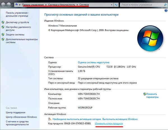Select '32-разрядная операционная система' text
This screenshot has width=168, height=130.
[x=98, y=78]
